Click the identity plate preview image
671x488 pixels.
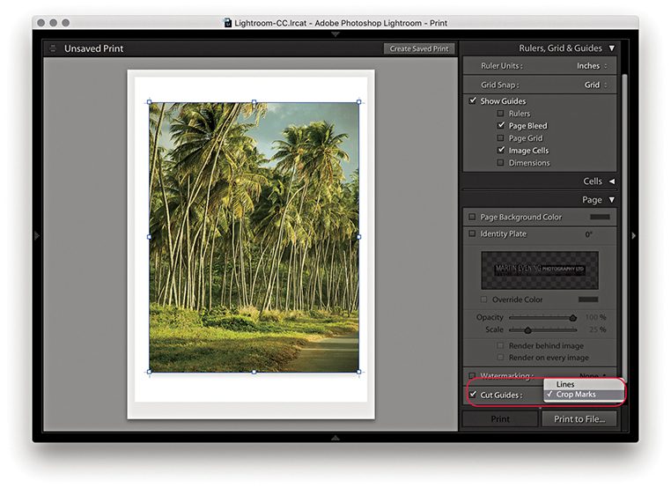(x=539, y=270)
